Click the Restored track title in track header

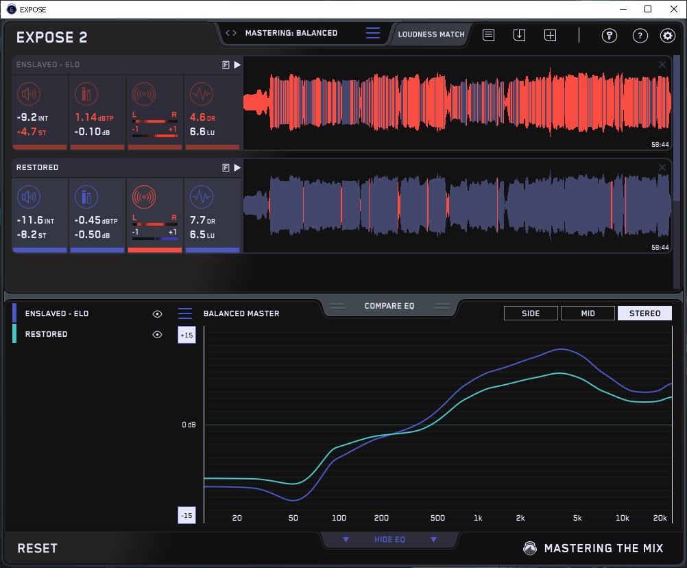[x=37, y=167]
